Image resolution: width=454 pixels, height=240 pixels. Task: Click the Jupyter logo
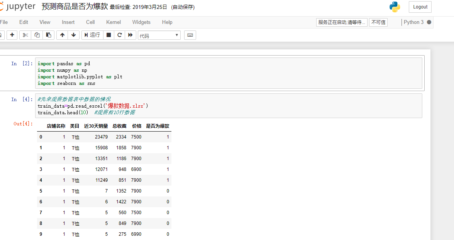point(17,6)
